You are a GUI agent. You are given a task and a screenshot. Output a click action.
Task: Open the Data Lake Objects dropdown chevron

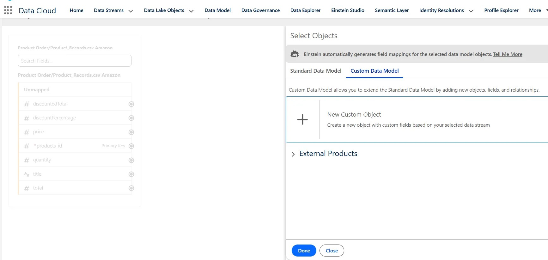point(191,11)
